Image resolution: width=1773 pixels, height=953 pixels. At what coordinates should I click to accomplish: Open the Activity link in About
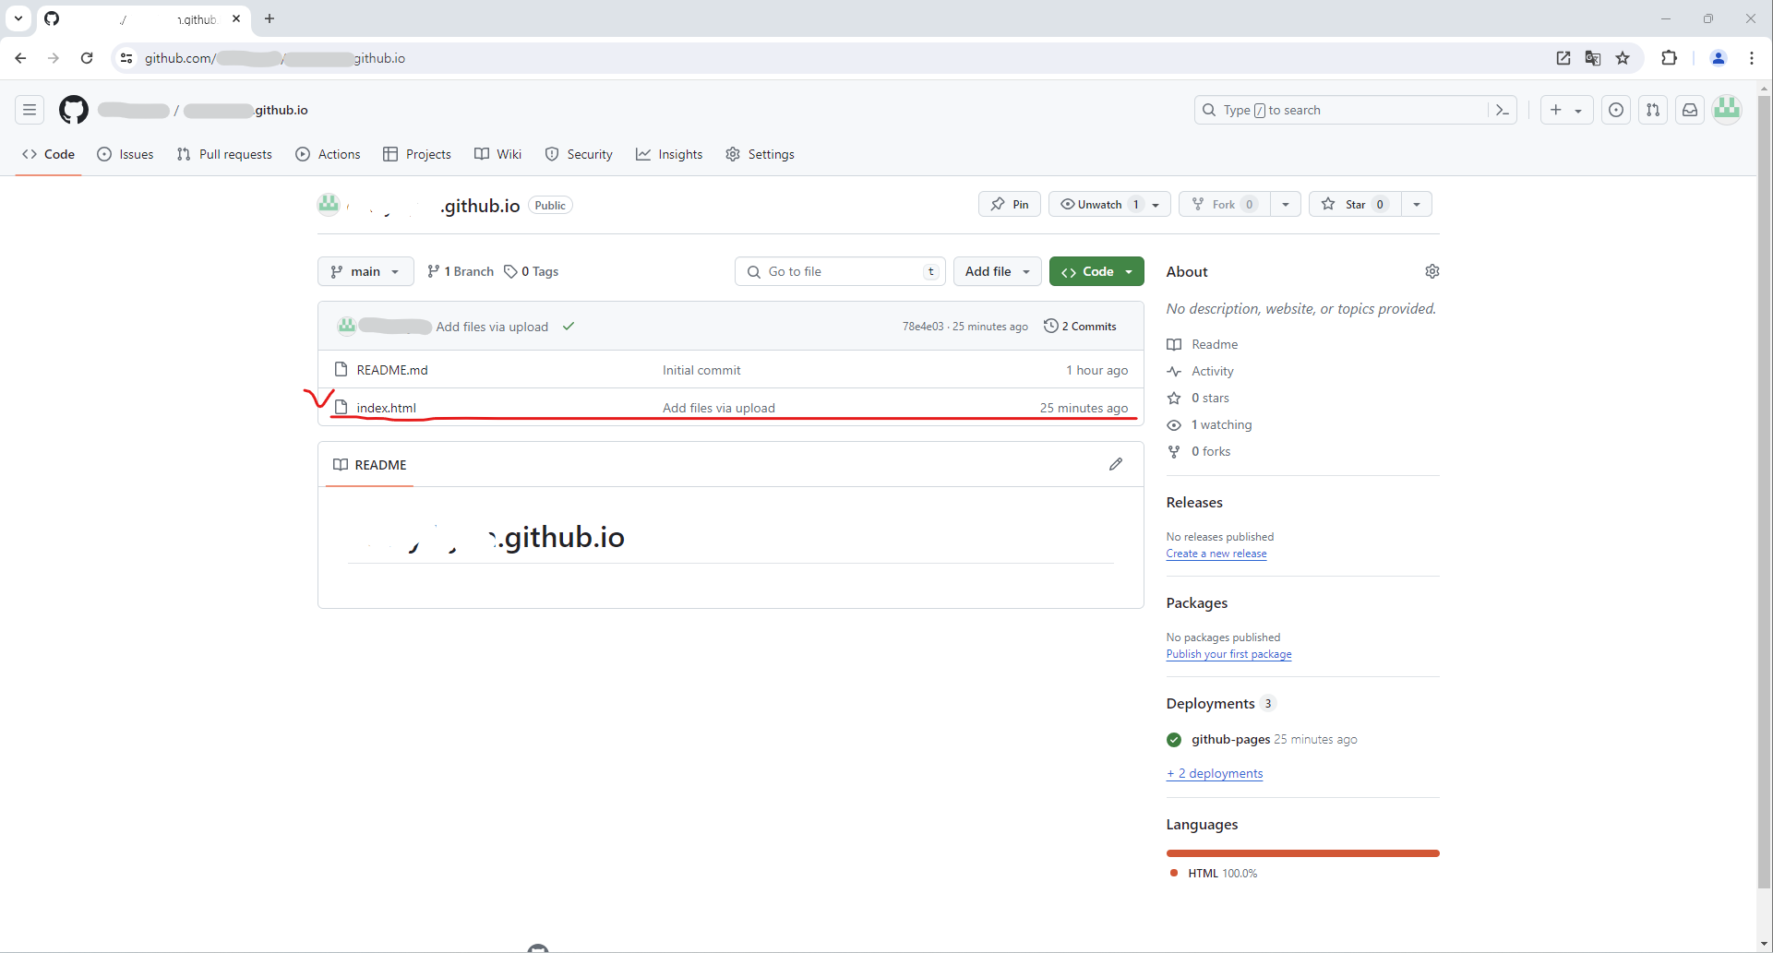(1213, 371)
